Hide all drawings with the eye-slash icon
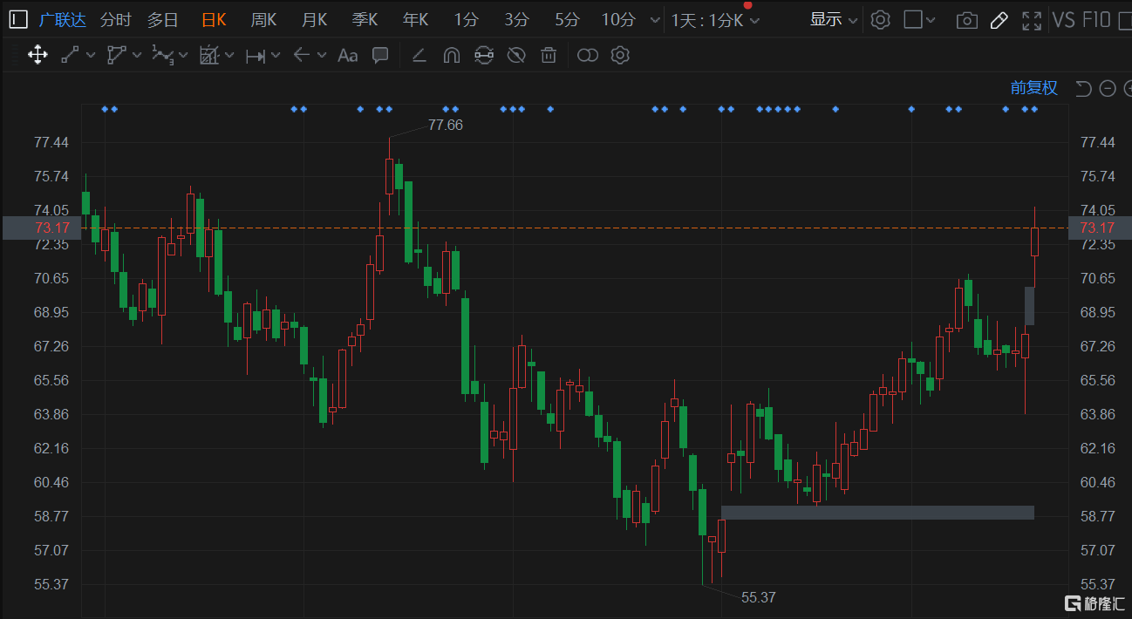This screenshot has height=619, width=1132. coord(516,56)
